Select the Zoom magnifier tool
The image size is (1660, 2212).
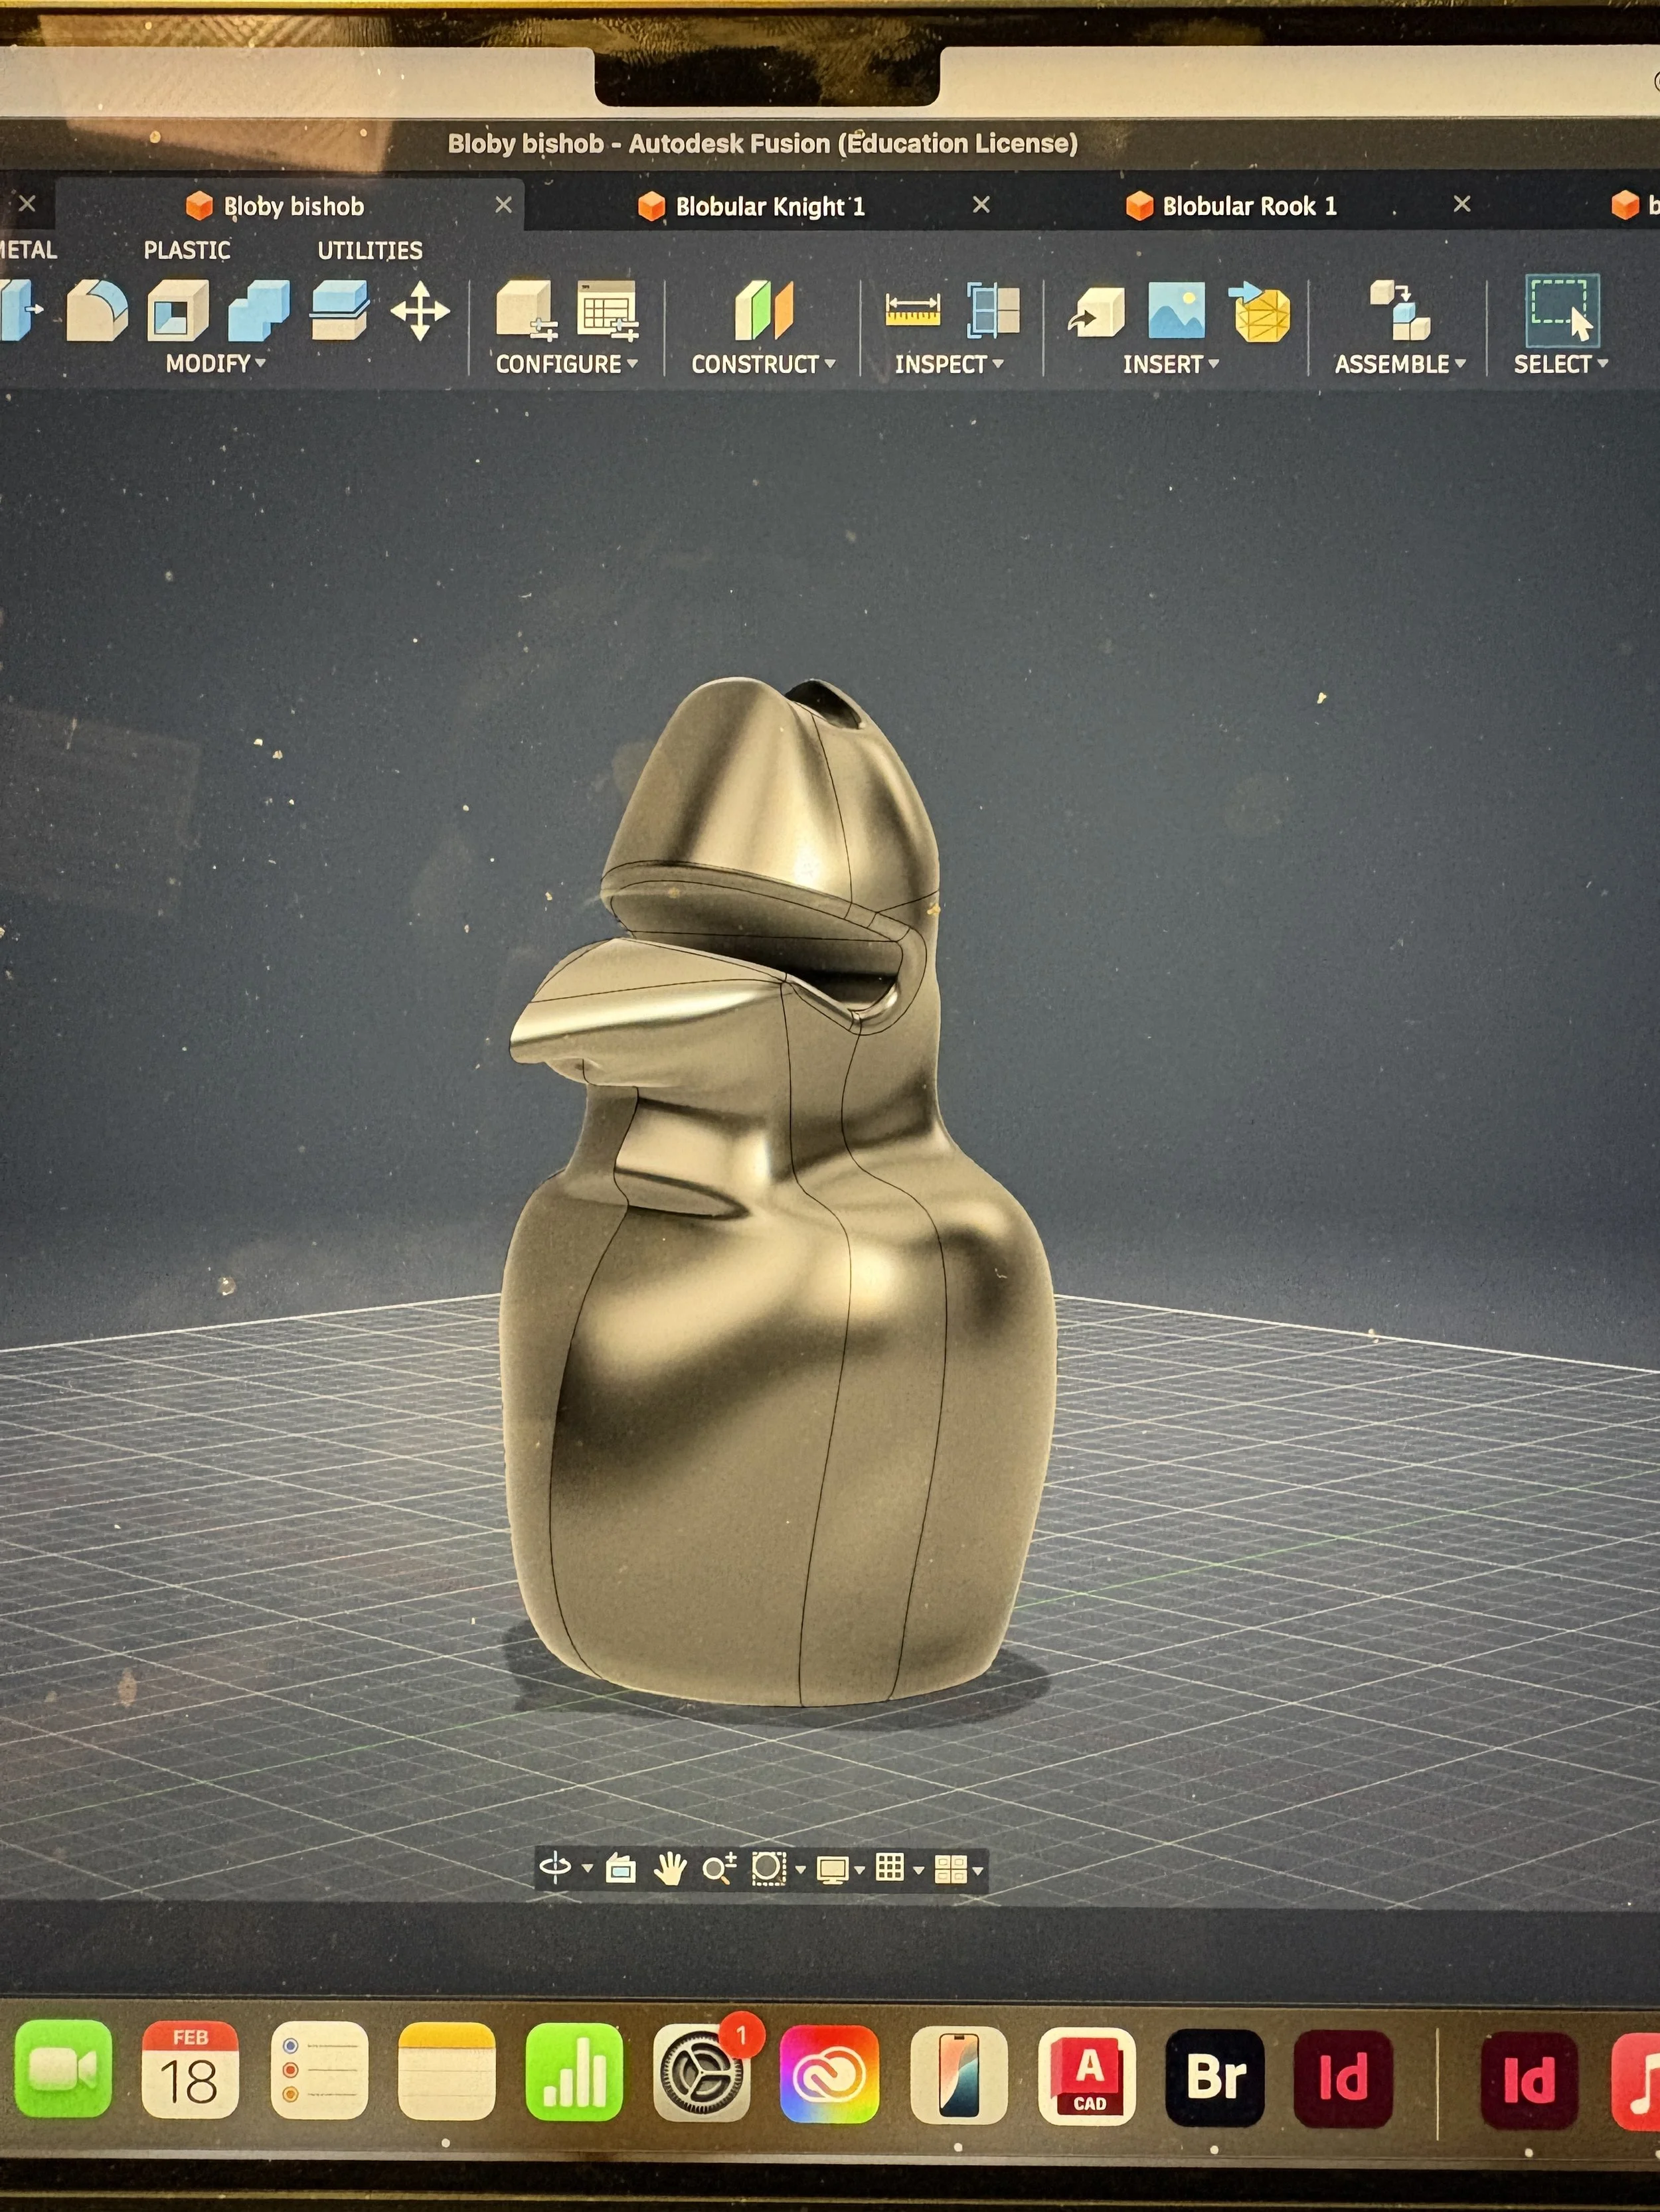(x=718, y=1868)
